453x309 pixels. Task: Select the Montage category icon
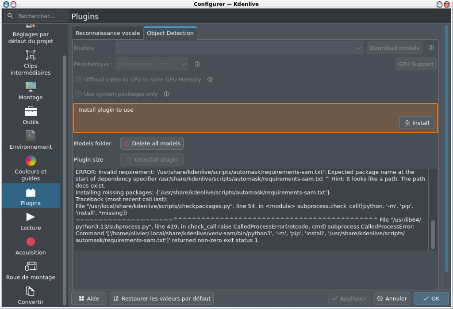(31, 86)
